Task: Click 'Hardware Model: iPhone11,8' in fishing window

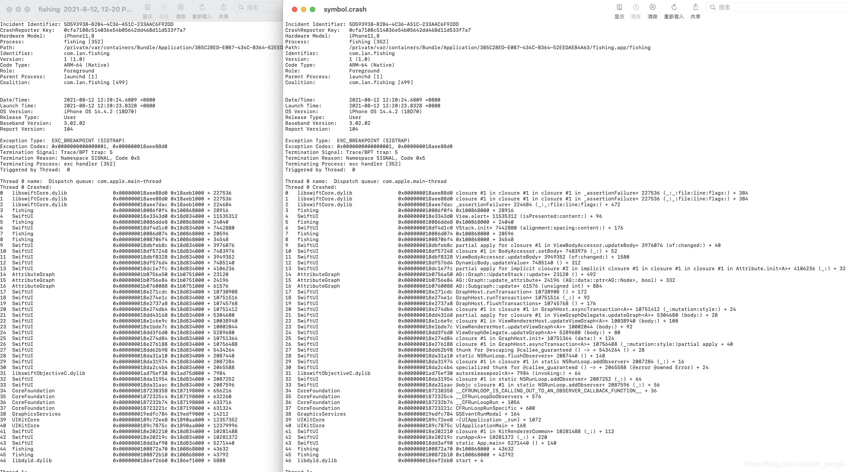Action: (x=47, y=36)
